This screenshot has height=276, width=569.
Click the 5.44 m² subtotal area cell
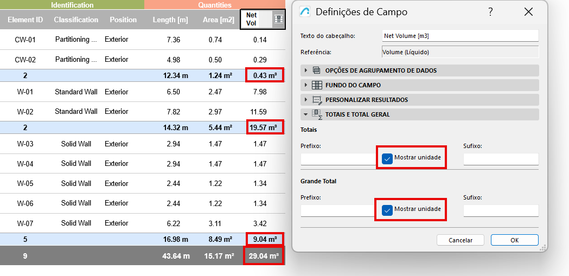point(220,127)
